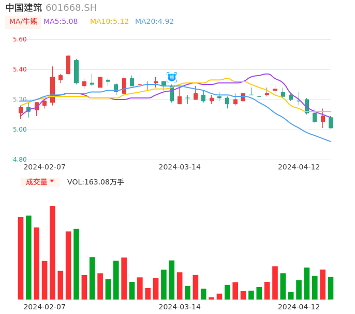The image size is (355, 314).
Task: Click the 4.80 price axis label
Action: point(20,160)
